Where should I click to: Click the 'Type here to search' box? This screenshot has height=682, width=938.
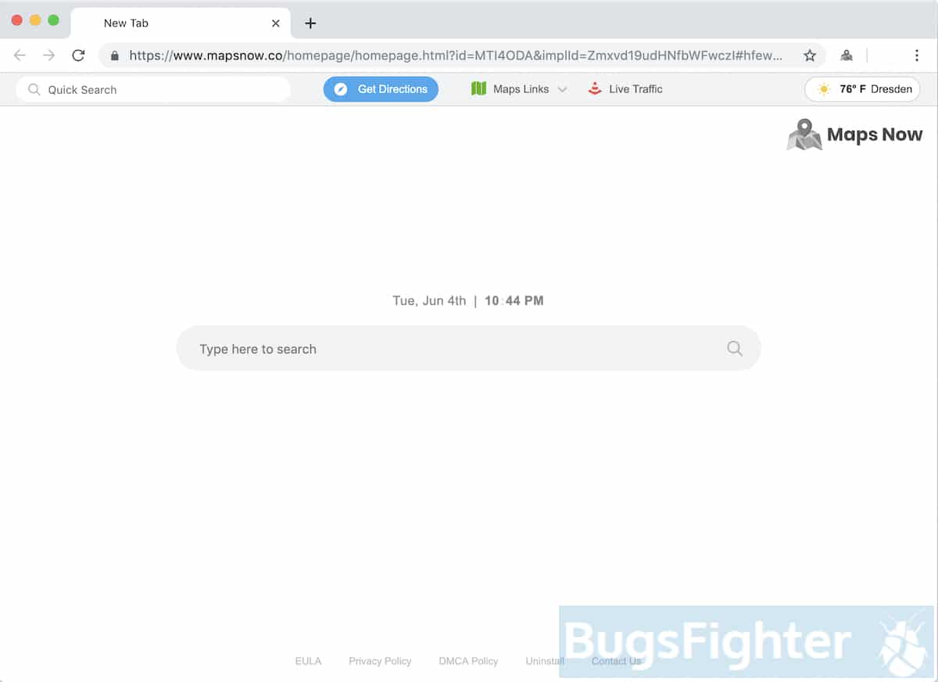(x=468, y=349)
